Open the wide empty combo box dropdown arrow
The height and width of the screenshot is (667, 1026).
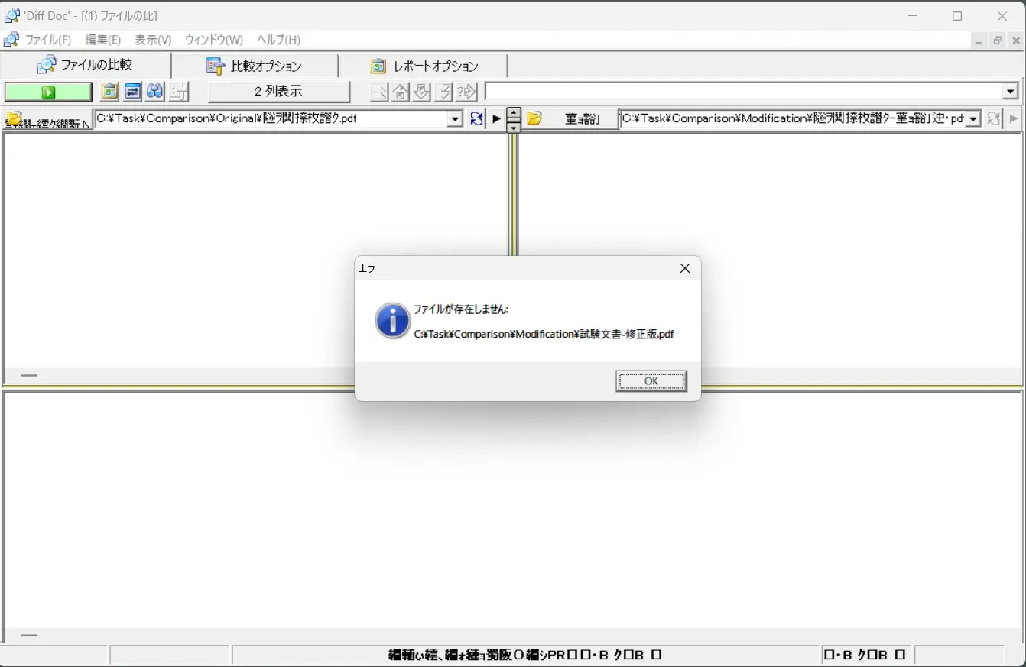pyautogui.click(x=1011, y=92)
